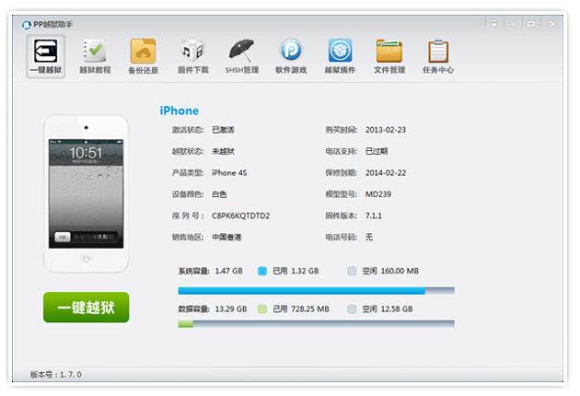Minimize the PP越狱助手 window
The height and width of the screenshot is (396, 580).
513,24
